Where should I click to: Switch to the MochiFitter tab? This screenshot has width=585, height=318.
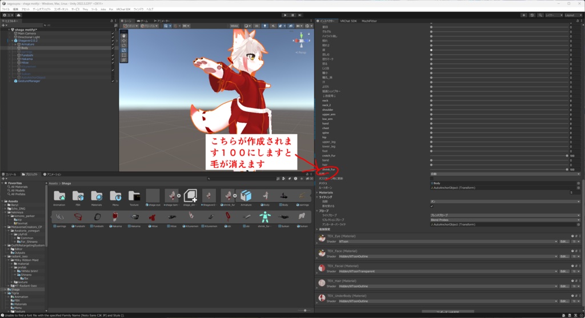point(369,21)
